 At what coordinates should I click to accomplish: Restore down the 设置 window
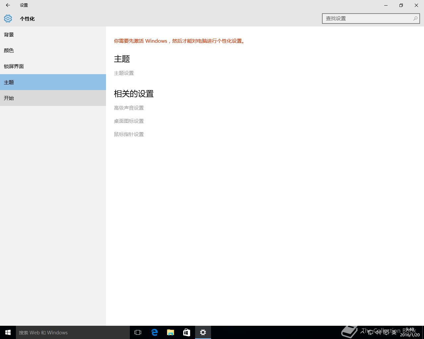pos(401,5)
